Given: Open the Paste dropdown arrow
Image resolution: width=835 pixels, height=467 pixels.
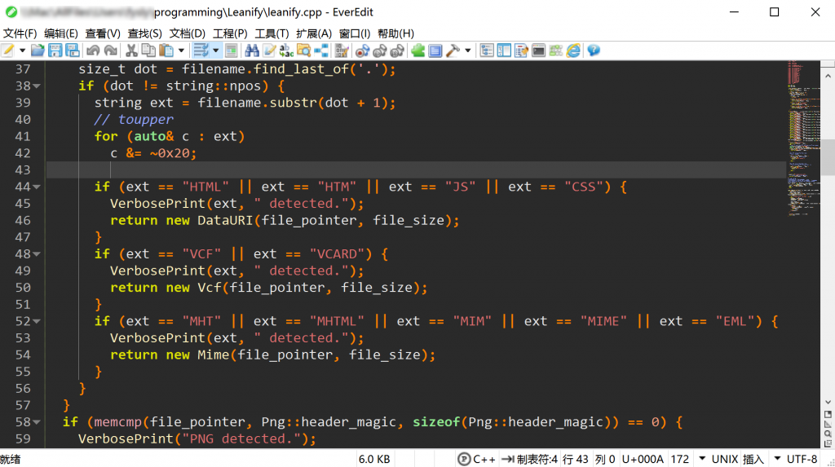Looking at the screenshot, I should (x=181, y=51).
